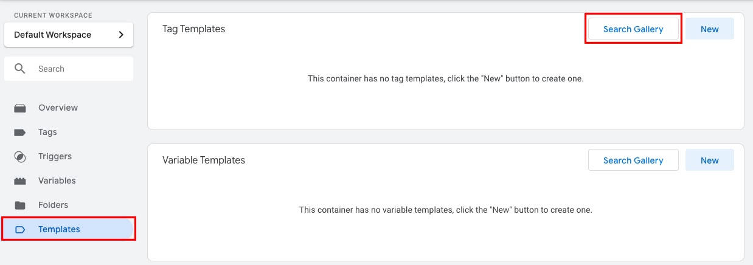Go to Tags section

coord(68,132)
